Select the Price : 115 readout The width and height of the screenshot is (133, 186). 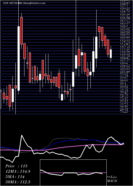point(16,166)
